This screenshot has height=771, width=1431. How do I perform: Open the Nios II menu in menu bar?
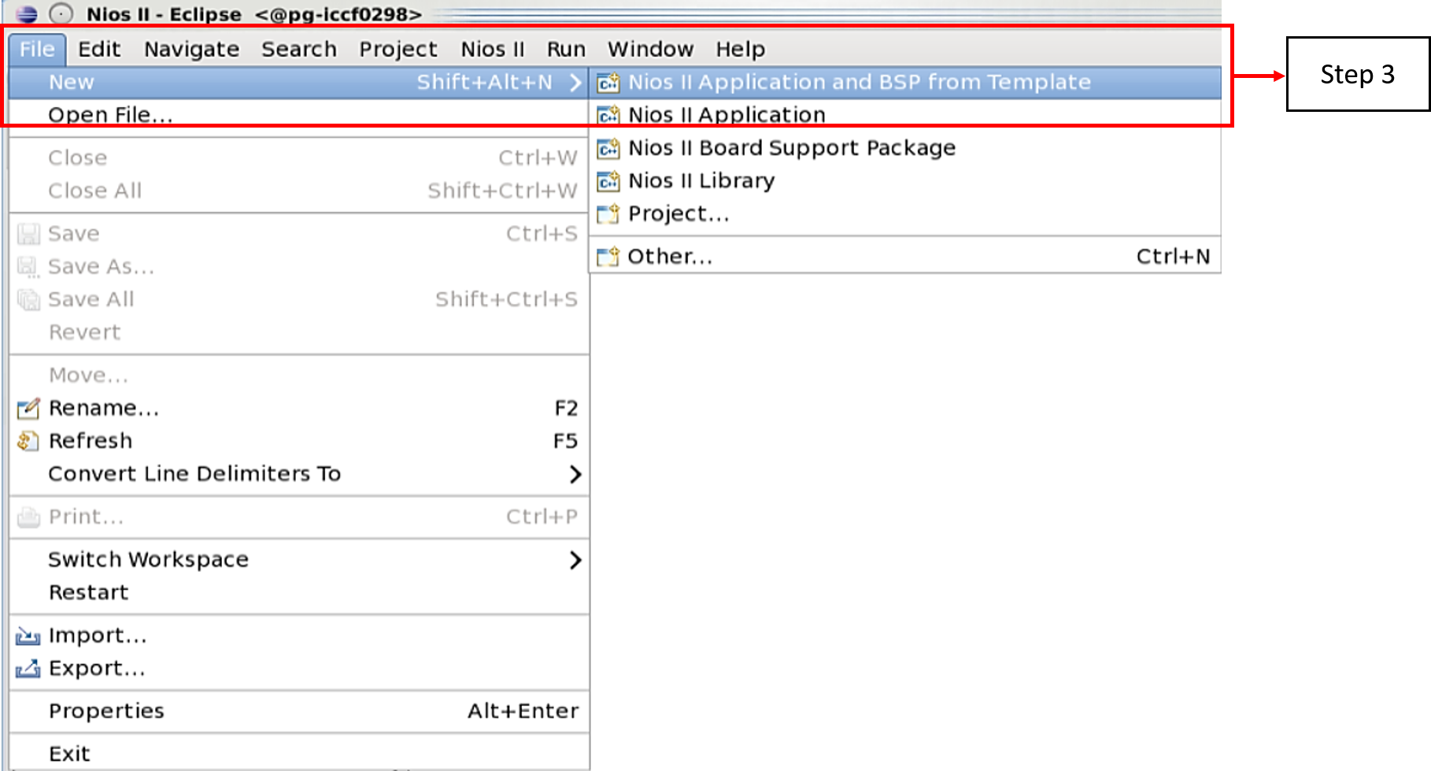tap(492, 49)
